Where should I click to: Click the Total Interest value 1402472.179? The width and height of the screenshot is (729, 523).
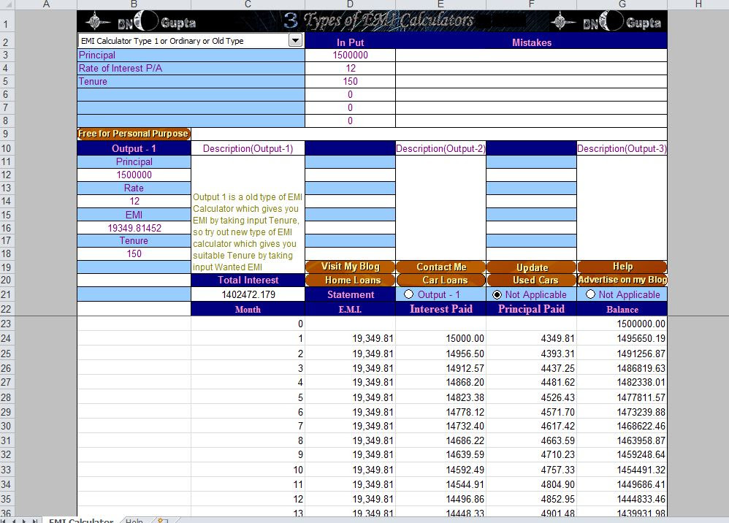click(248, 294)
